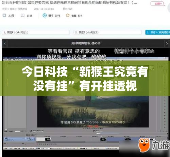This screenshot has width=170, height=157.
Task: Click the red outlined button at top right
Action: [158, 4]
